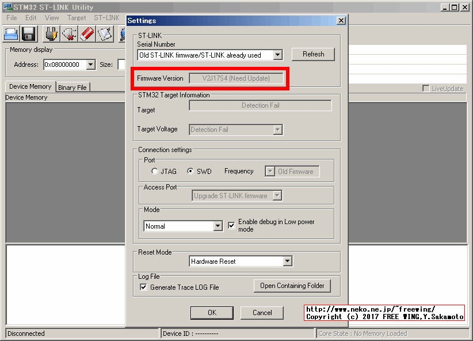This screenshot has height=341, width=473.
Task: Open the Target menu
Action: point(77,18)
